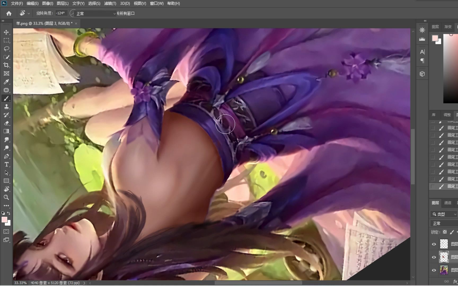Select the Eraser tool
458x286 pixels.
point(6,123)
